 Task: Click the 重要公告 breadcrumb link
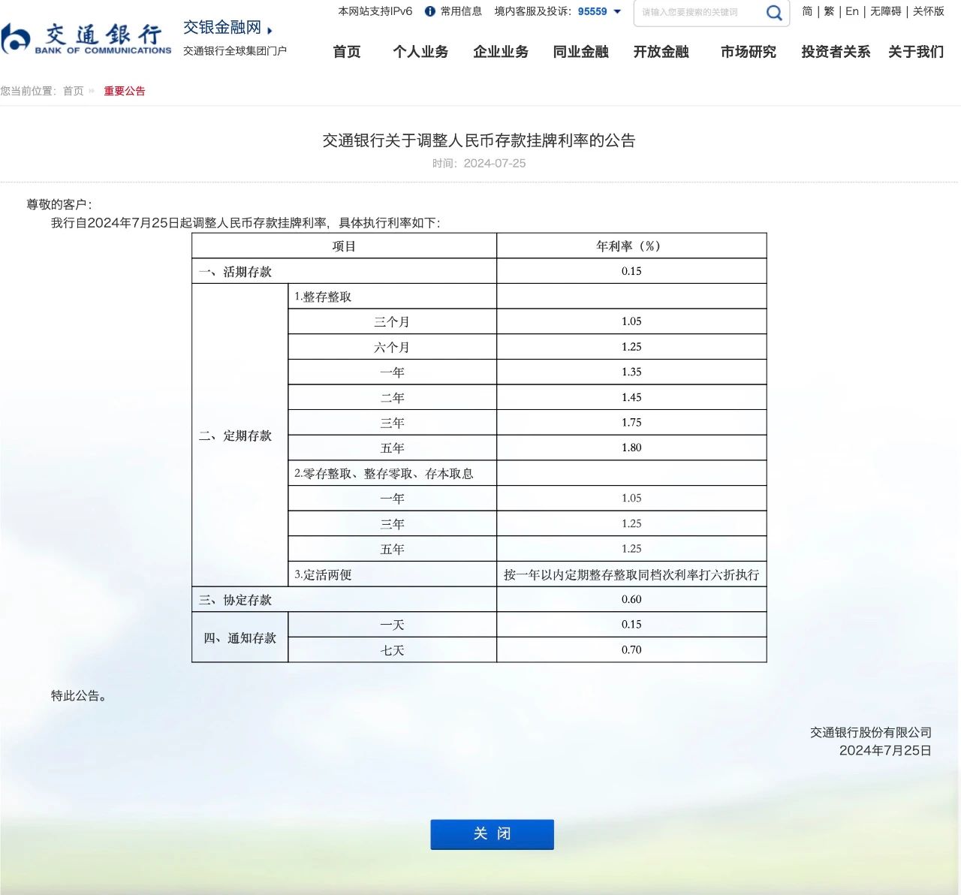[125, 91]
